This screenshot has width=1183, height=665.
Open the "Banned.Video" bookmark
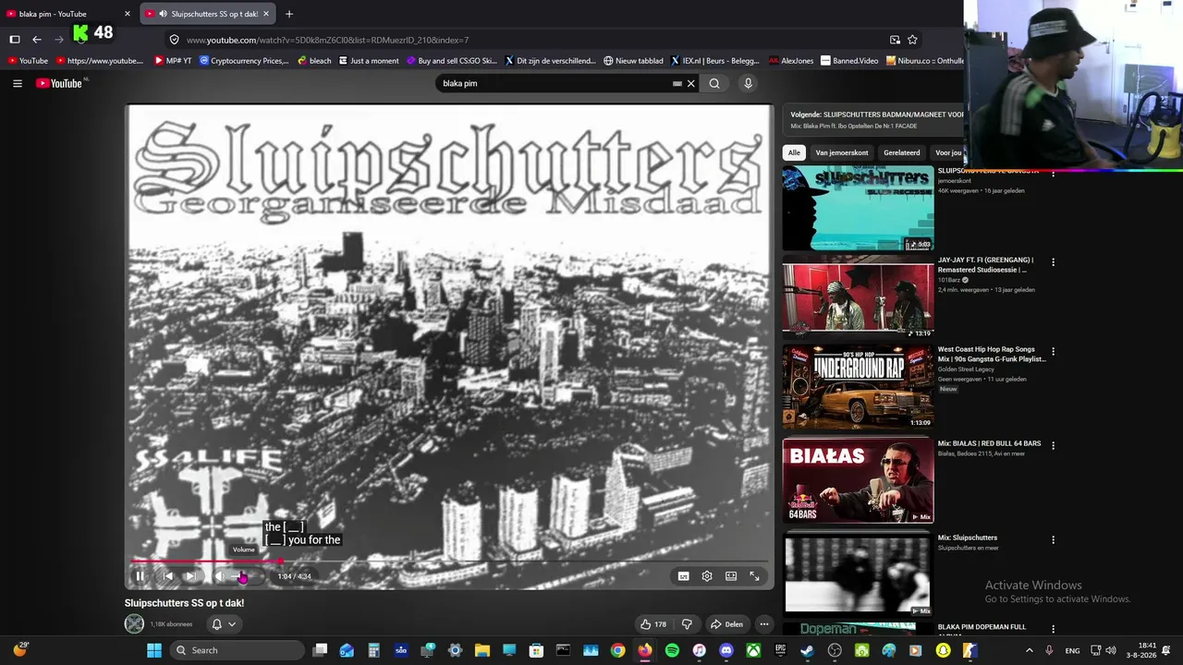pos(849,61)
